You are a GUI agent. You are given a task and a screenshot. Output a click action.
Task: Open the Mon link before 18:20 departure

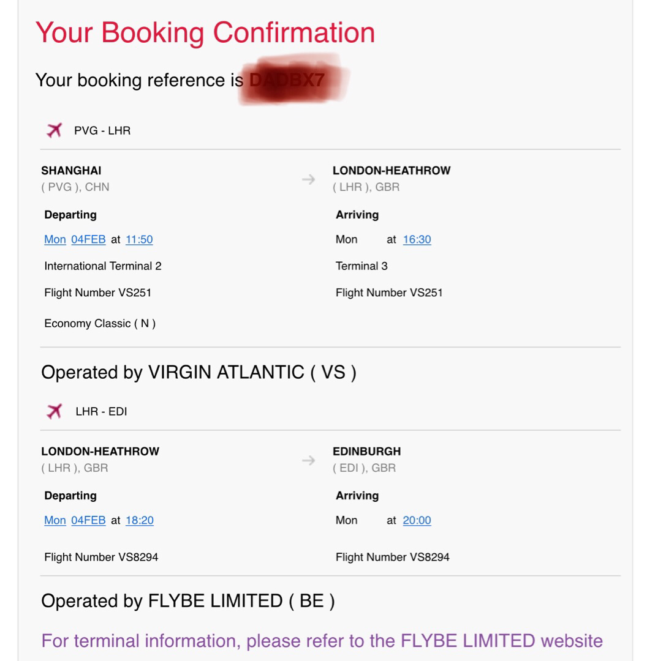[x=55, y=520]
